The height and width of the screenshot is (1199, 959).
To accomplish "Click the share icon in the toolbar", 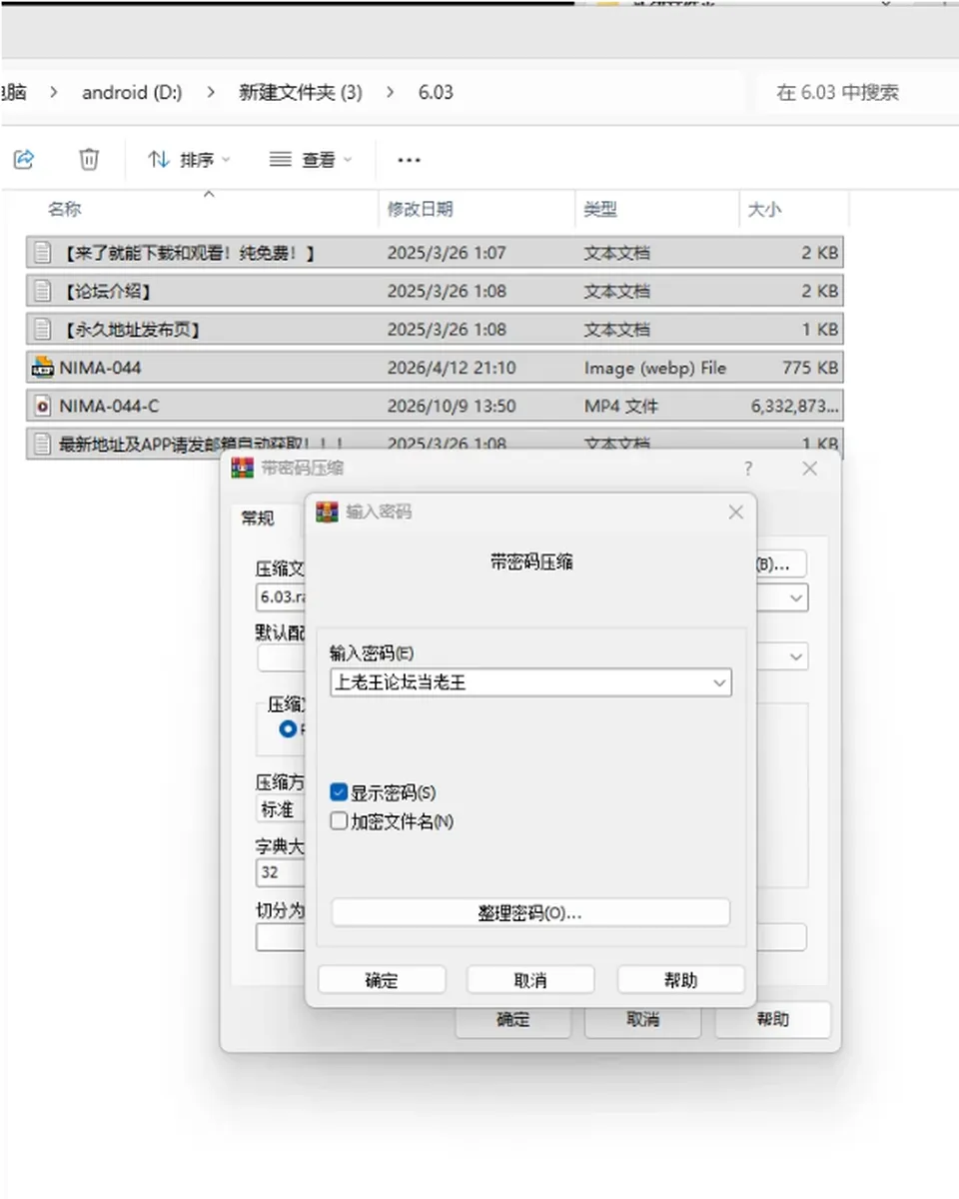I will point(24,159).
